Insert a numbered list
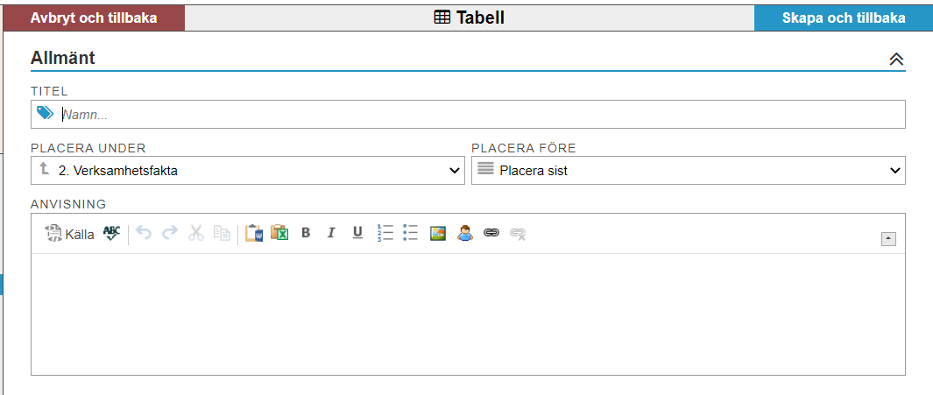Image resolution: width=933 pixels, height=395 pixels. coord(385,233)
